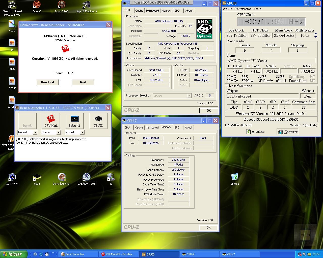323x258 pixels.
Task: Click Memory Frequency 257.6 MHz value
Action: point(178,160)
